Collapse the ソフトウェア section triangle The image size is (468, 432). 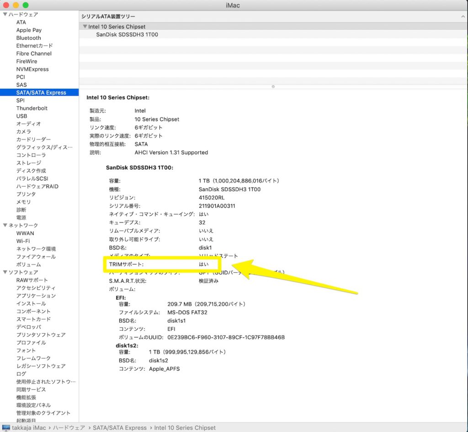coord(5,272)
